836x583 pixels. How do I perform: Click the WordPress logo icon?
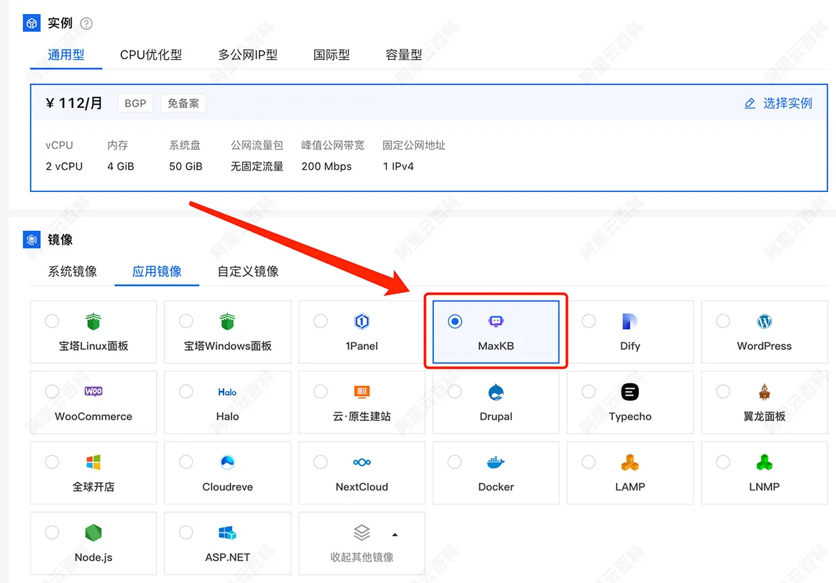click(x=764, y=321)
